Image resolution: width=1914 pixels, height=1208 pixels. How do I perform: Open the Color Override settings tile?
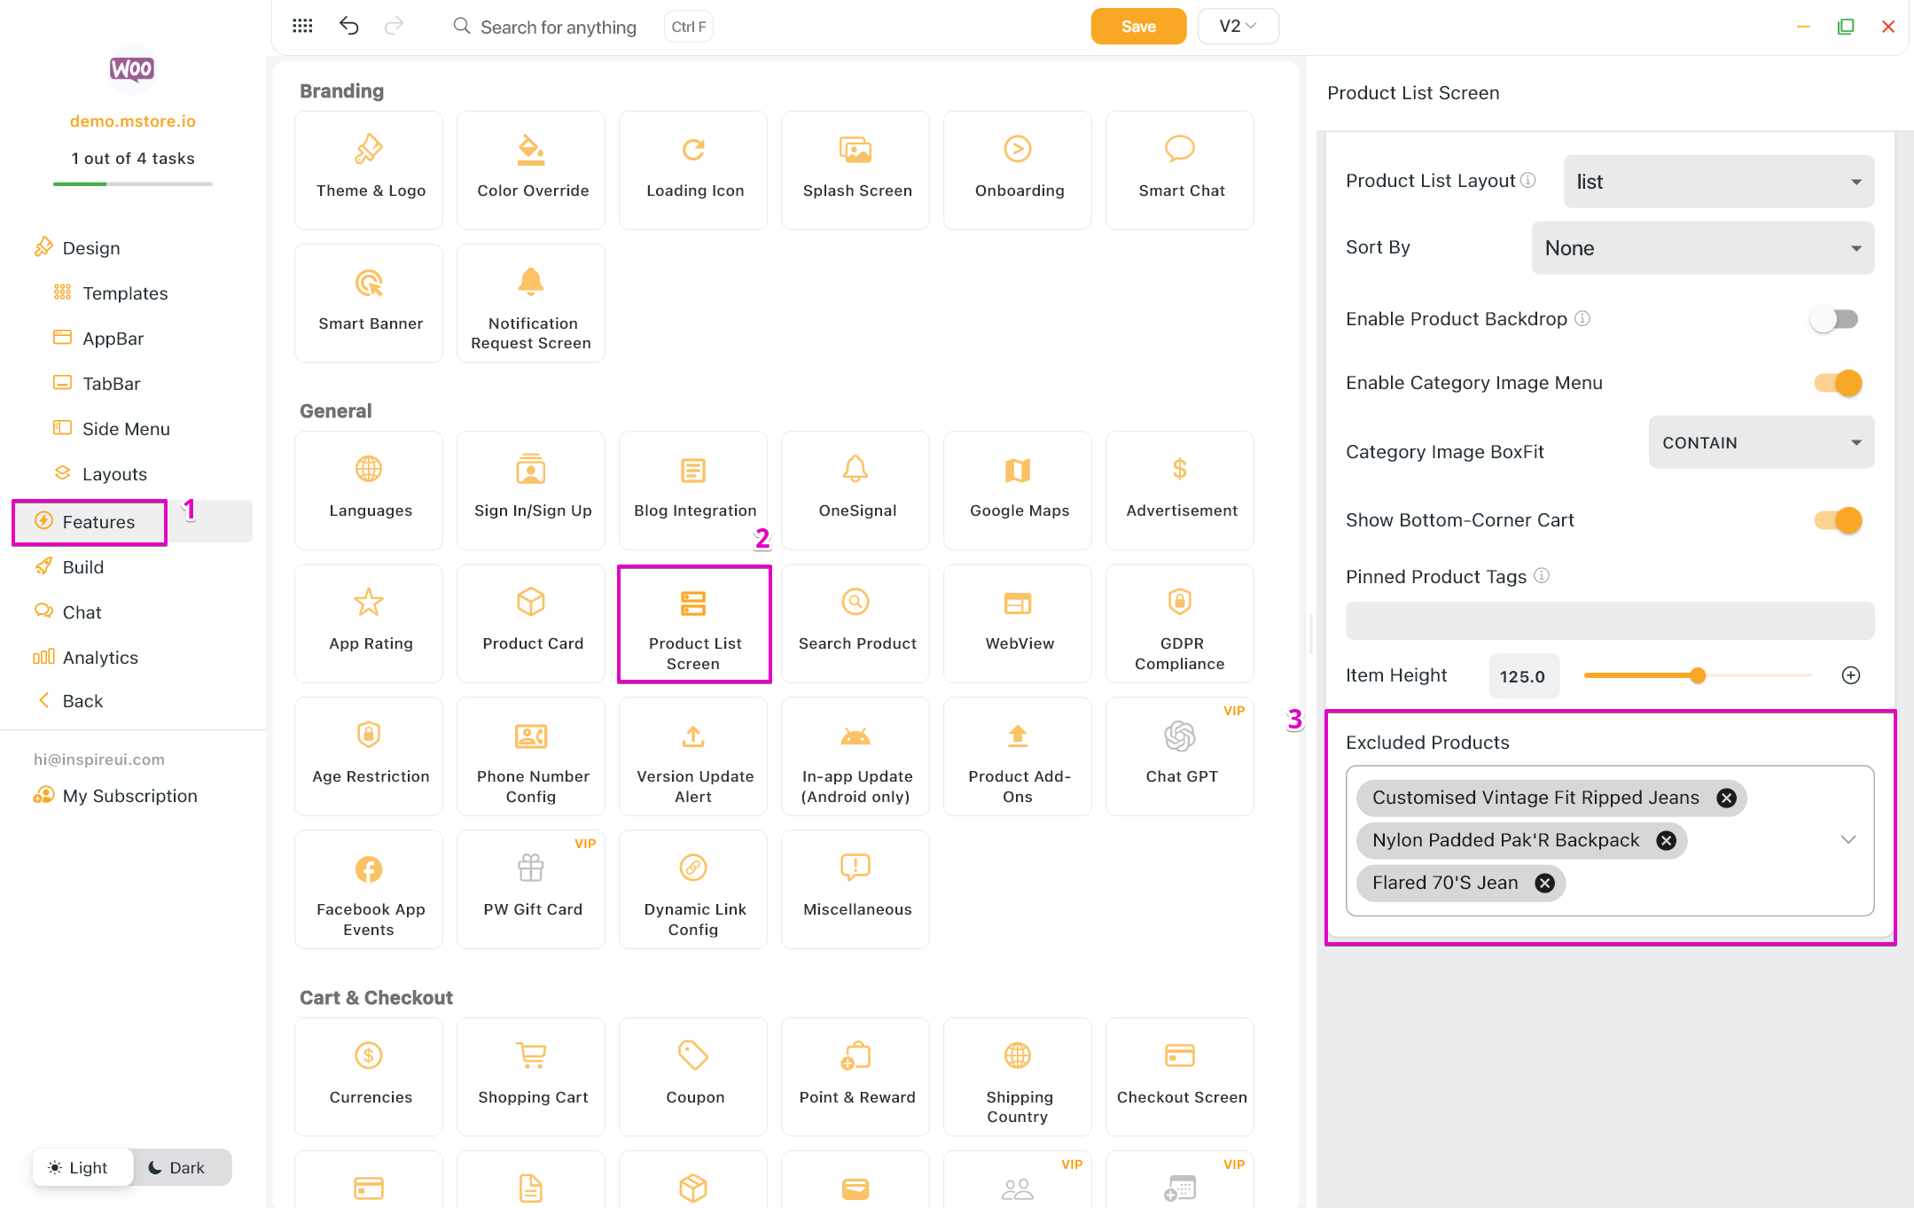click(x=531, y=169)
